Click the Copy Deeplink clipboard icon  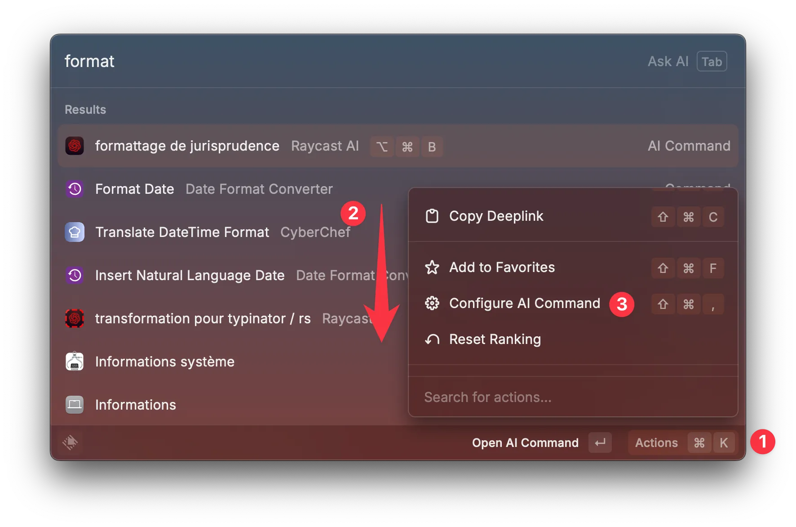click(432, 216)
